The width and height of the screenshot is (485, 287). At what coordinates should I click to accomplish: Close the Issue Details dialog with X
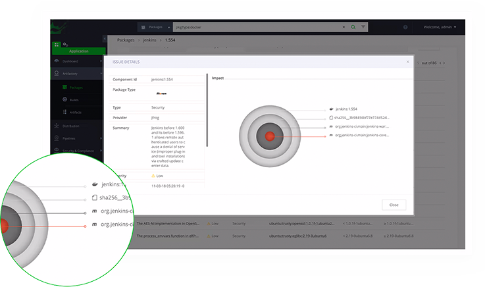(x=407, y=62)
